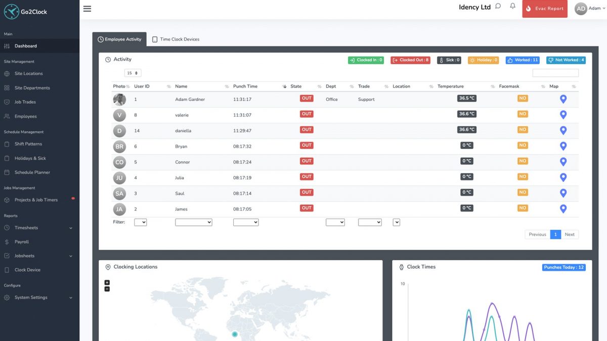Toggle the Clocked Out status filter badge
This screenshot has width=607, height=341.
click(410, 60)
